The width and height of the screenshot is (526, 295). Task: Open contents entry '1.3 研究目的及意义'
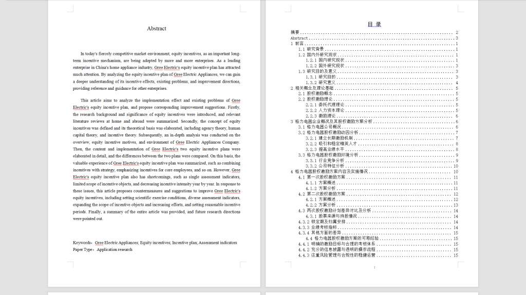pyautogui.click(x=378, y=71)
